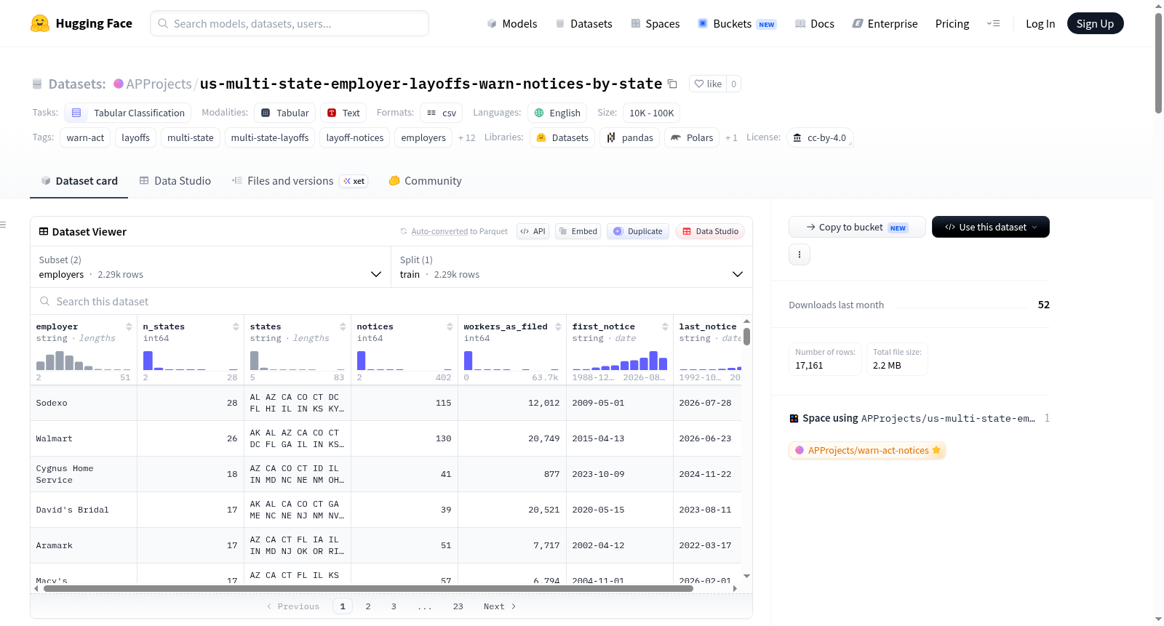Click the like heart button
This screenshot has height=626, width=1164.
[708, 84]
